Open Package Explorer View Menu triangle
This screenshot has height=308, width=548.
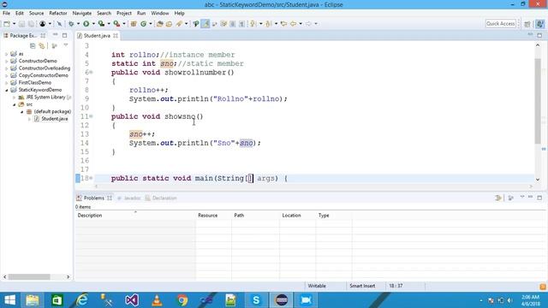click(x=66, y=45)
